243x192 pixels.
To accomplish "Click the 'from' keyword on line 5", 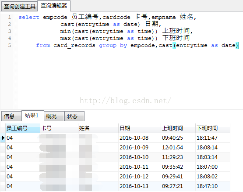I will pyautogui.click(x=43, y=45).
